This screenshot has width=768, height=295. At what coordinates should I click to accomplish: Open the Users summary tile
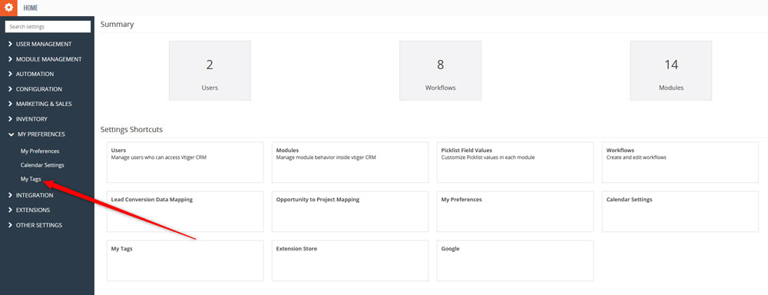point(210,71)
